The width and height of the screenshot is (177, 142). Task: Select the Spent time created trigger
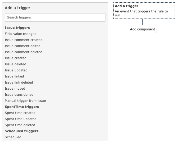point(20,113)
